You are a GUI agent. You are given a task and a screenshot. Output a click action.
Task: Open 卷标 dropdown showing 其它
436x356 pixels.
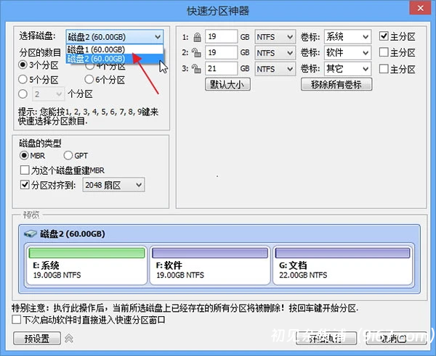(x=347, y=69)
